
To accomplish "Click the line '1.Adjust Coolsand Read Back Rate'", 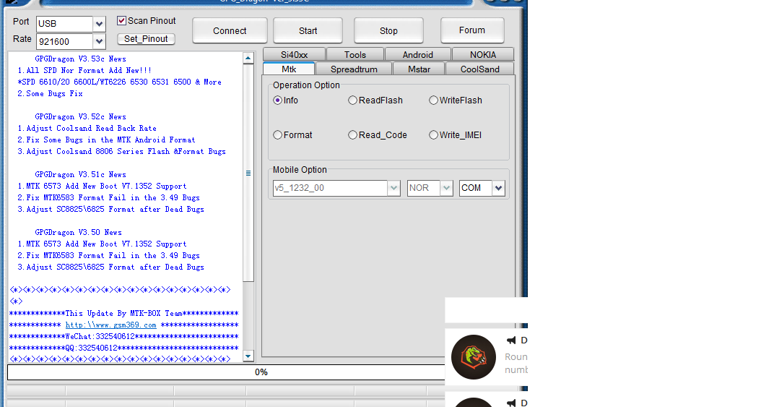I will pyautogui.click(x=87, y=129).
